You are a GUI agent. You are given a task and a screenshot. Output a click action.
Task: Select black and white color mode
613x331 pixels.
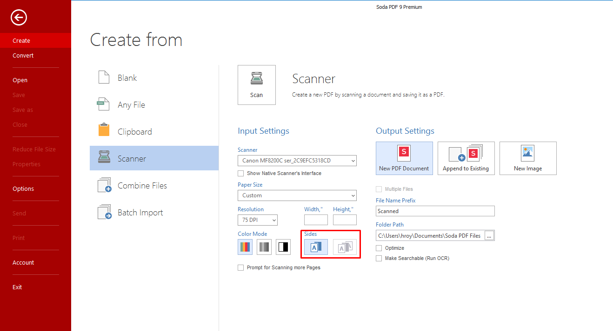tap(283, 247)
